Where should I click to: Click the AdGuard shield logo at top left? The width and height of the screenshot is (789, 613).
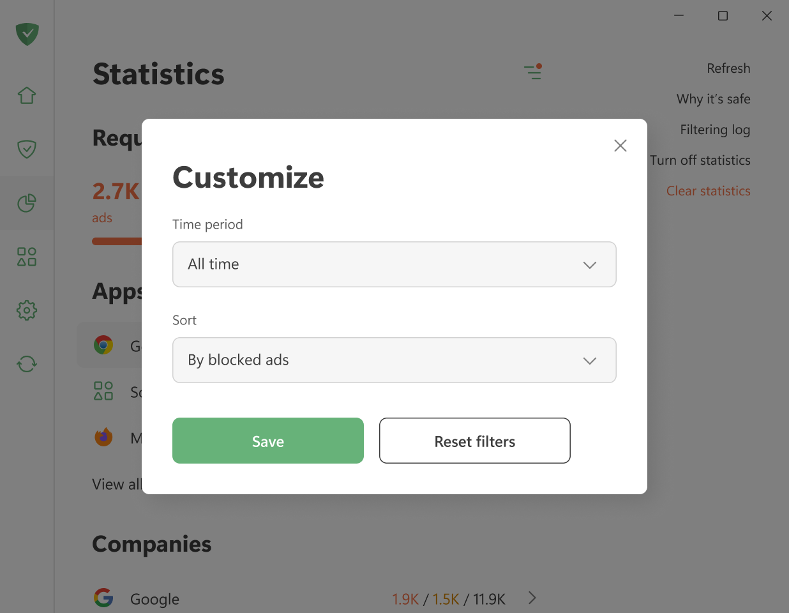[x=26, y=34]
